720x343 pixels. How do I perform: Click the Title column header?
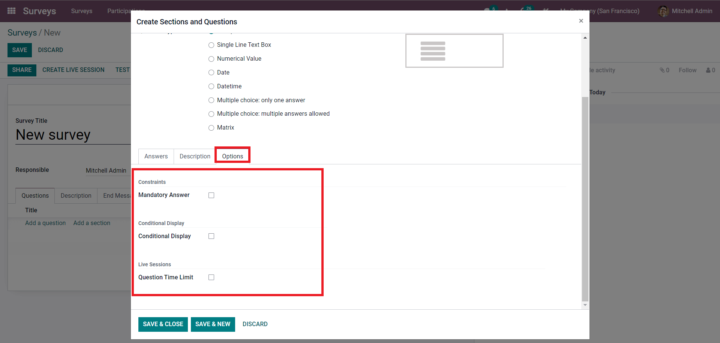pyautogui.click(x=31, y=210)
